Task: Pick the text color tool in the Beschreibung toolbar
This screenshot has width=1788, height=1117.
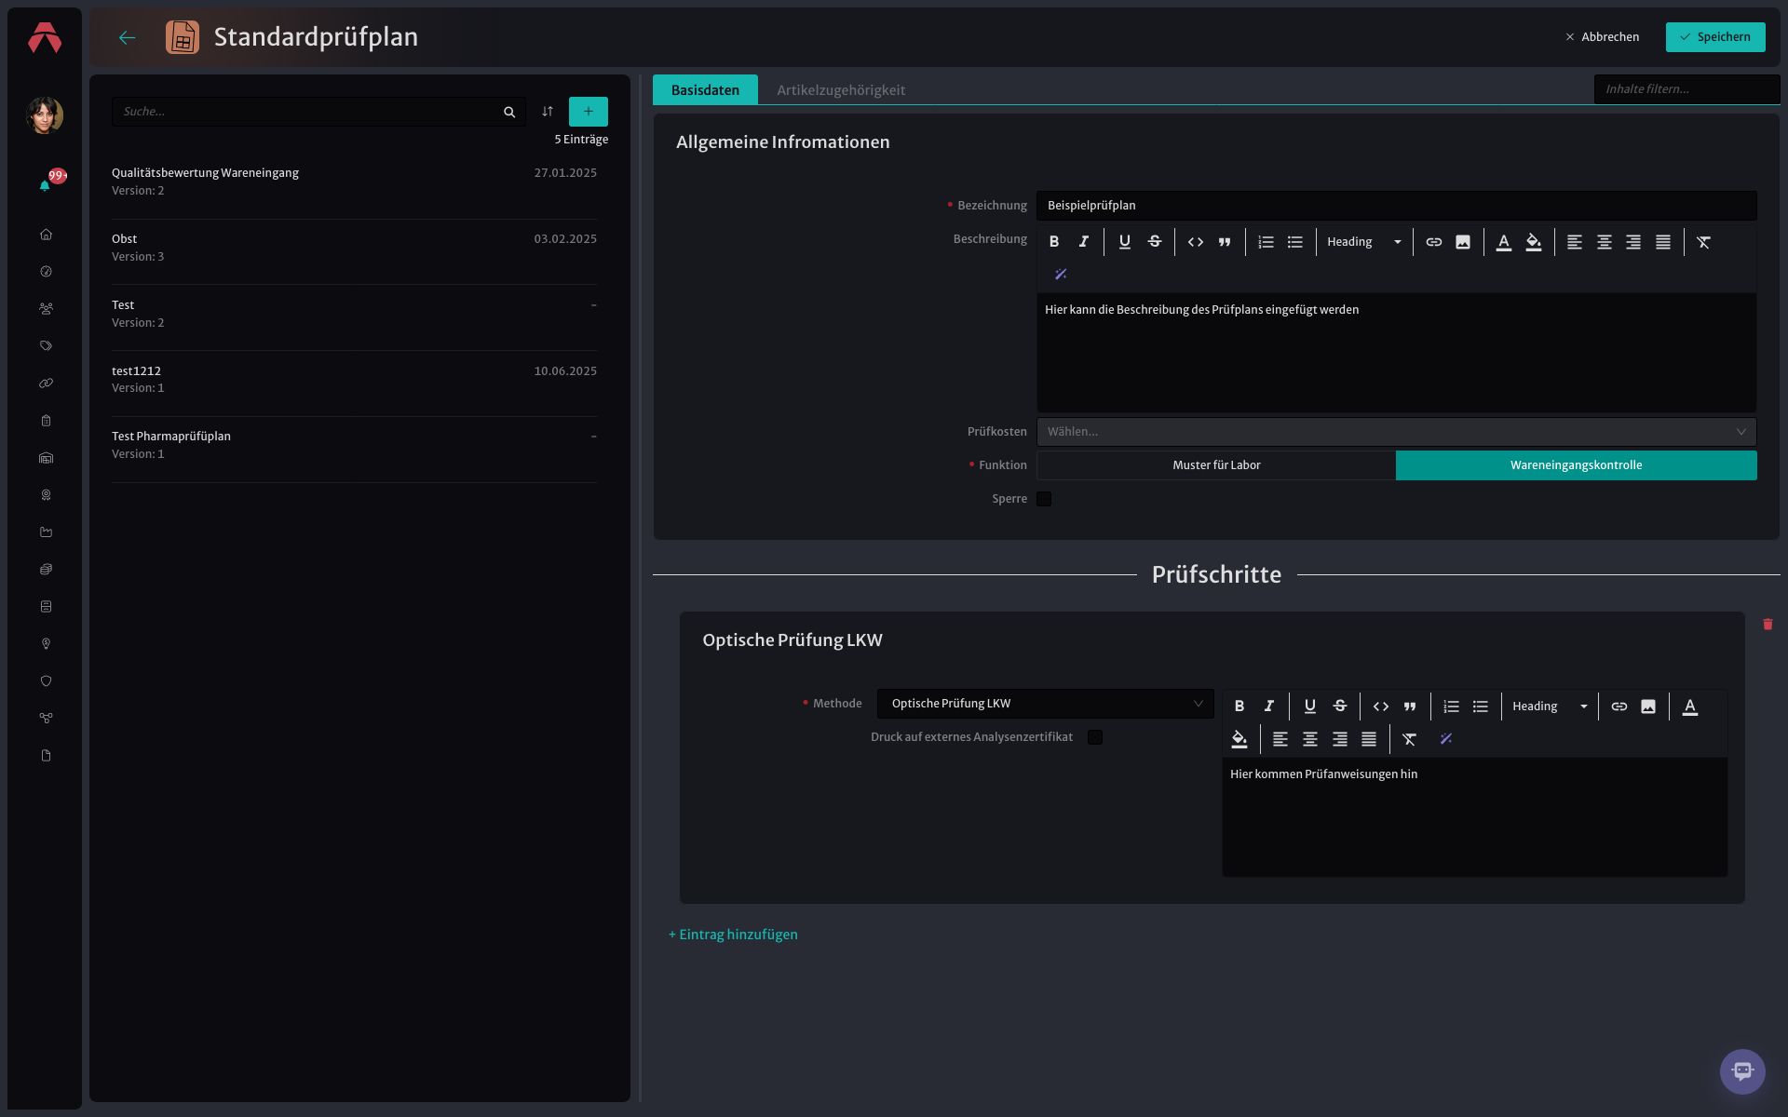Action: (x=1504, y=242)
